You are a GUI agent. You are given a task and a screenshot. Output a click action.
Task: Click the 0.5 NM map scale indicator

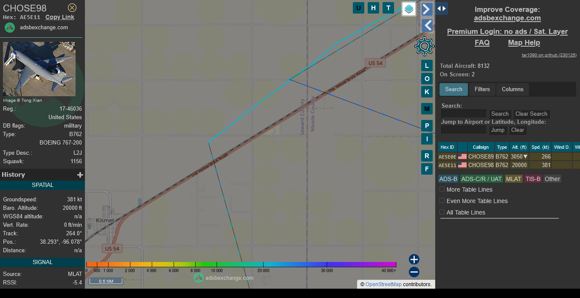point(106,281)
